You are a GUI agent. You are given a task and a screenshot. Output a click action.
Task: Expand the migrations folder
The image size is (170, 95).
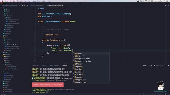tap(3, 41)
